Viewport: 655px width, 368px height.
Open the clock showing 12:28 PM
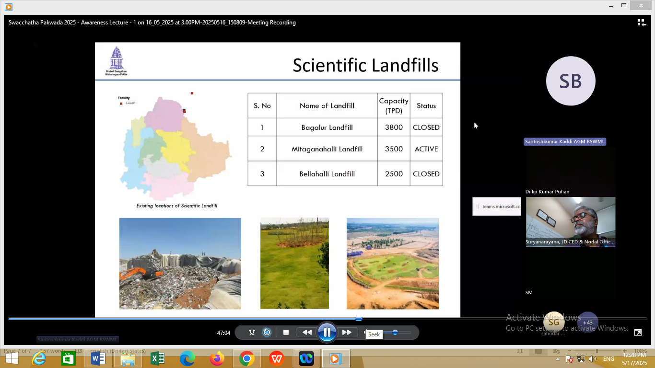tap(634, 359)
